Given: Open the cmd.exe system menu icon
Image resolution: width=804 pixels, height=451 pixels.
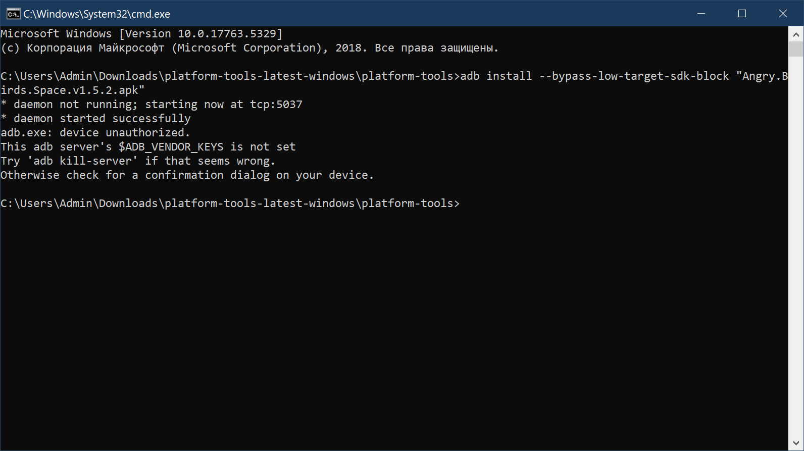Looking at the screenshot, I should click(x=13, y=14).
